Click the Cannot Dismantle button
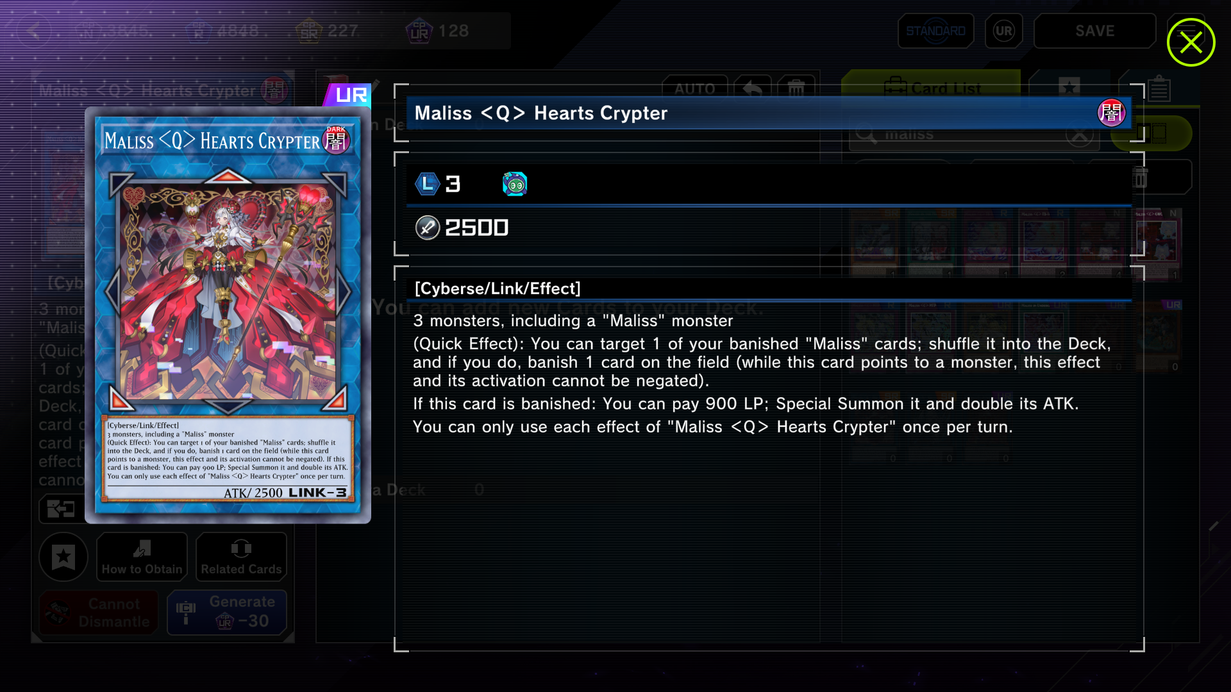 pyautogui.click(x=99, y=612)
